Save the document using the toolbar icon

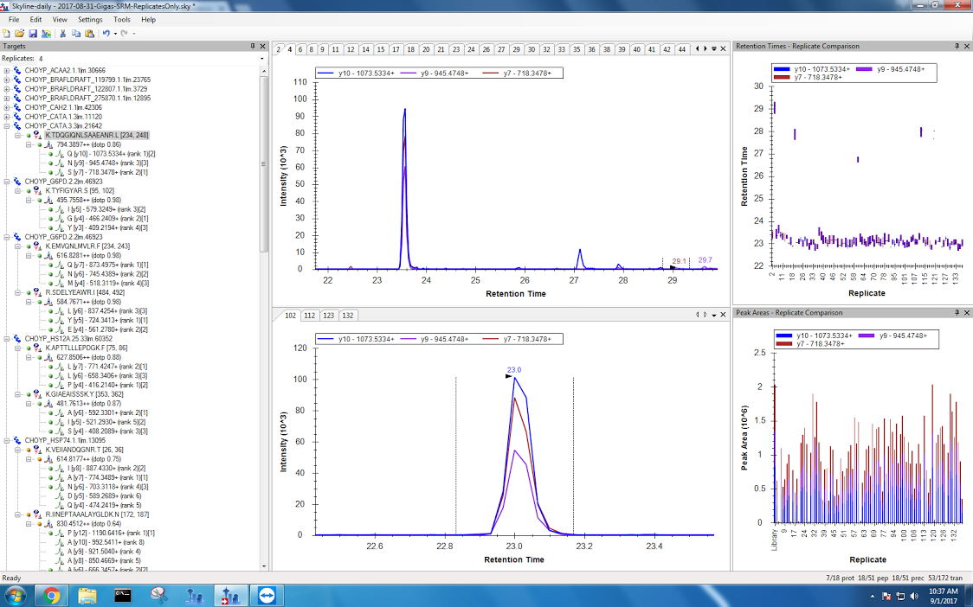point(32,33)
